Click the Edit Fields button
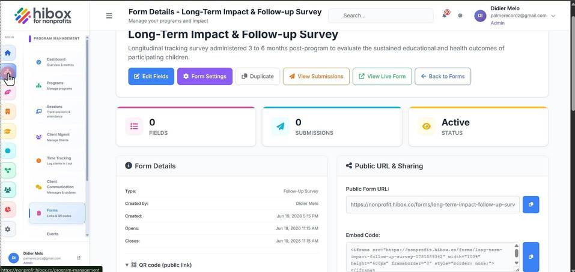The image size is (575, 272). point(151,77)
